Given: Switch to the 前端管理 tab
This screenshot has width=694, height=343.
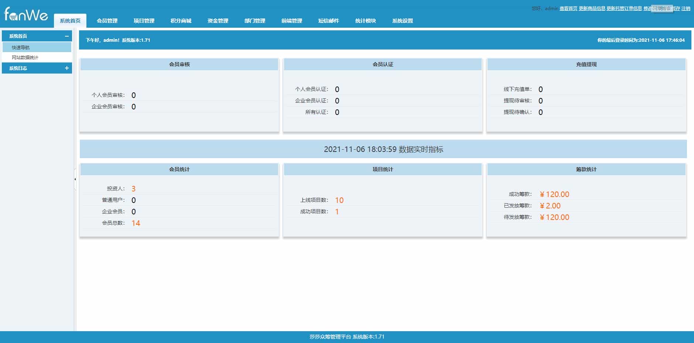Looking at the screenshot, I should point(292,21).
